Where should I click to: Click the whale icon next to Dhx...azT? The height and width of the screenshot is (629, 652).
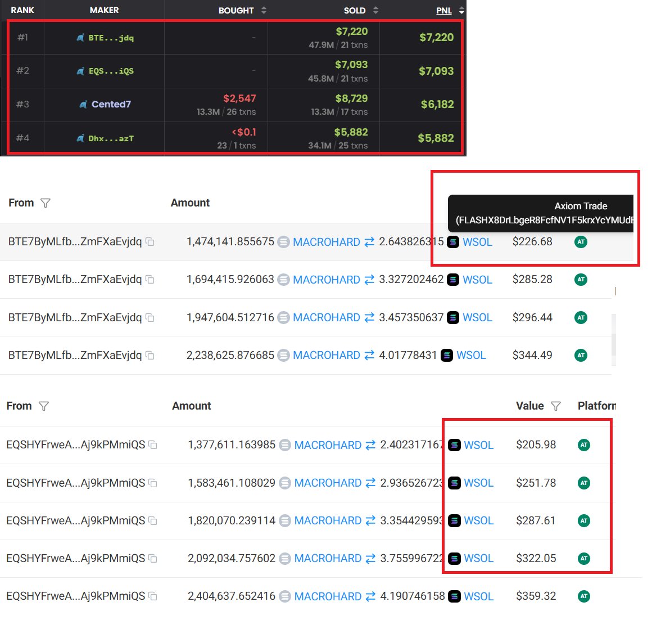tap(80, 137)
